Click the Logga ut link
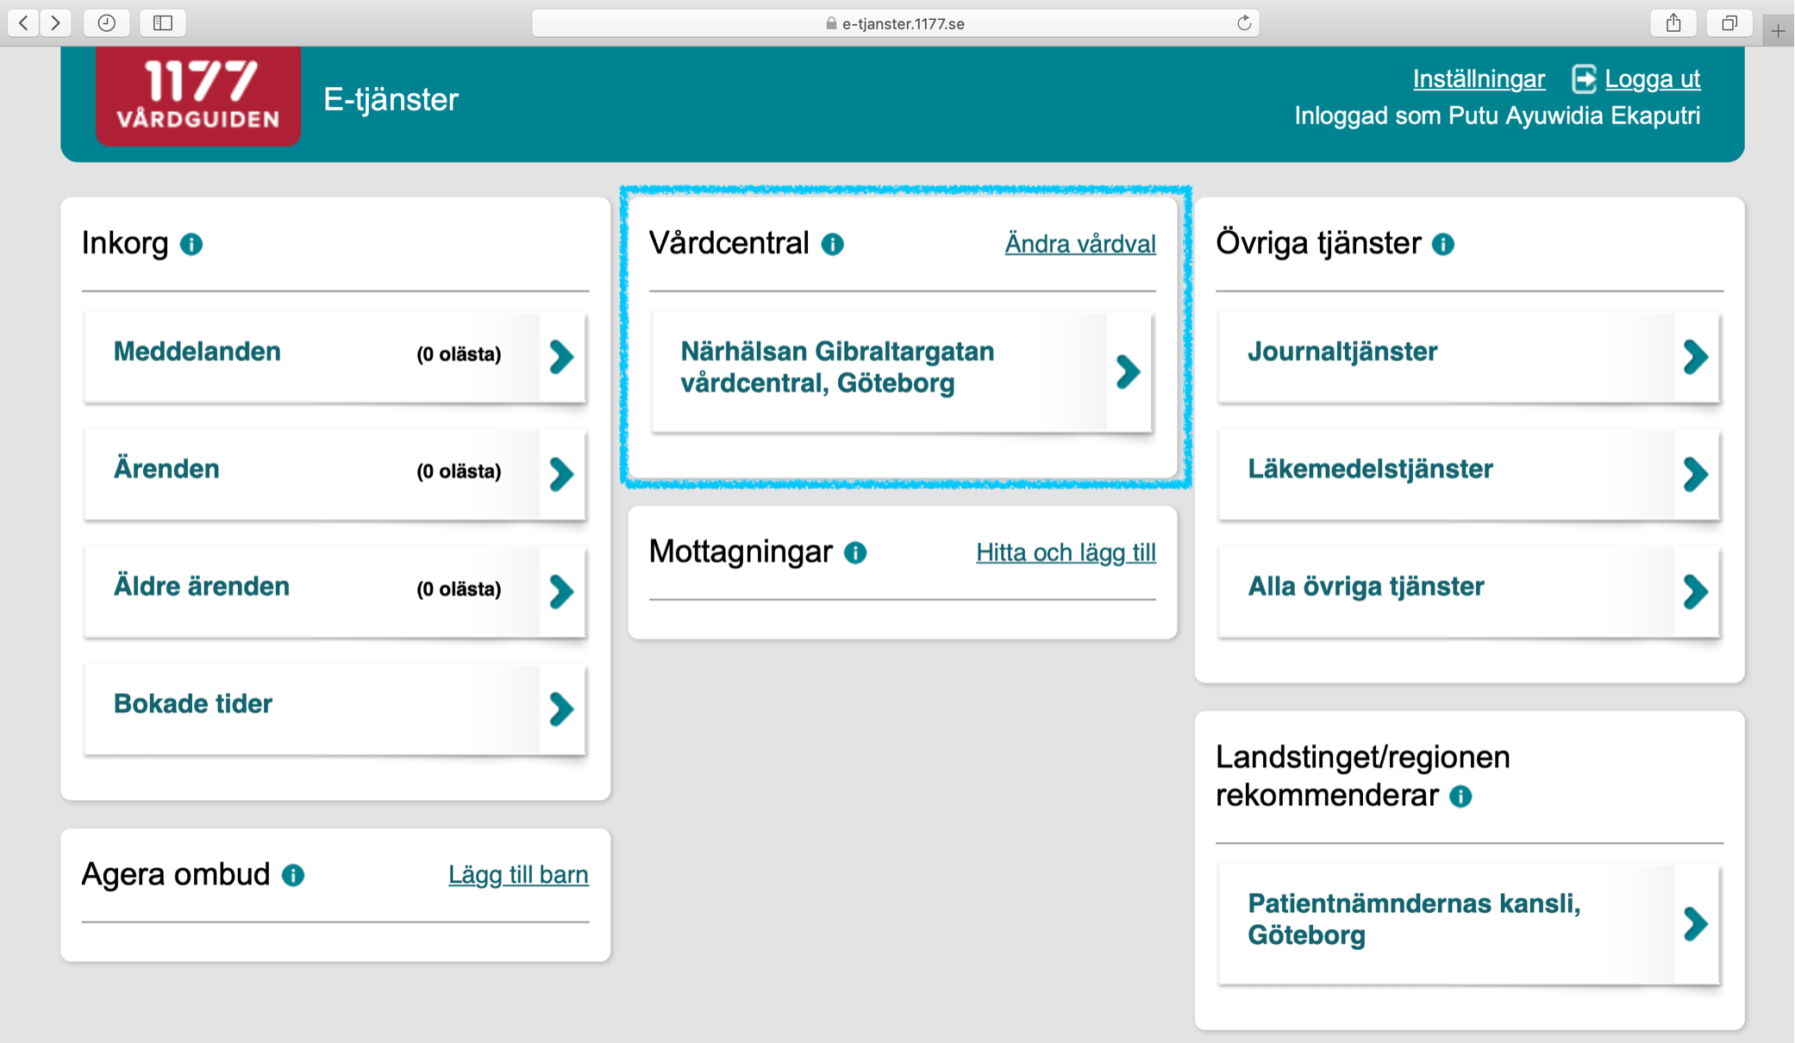This screenshot has height=1043, width=1795. [x=1651, y=79]
